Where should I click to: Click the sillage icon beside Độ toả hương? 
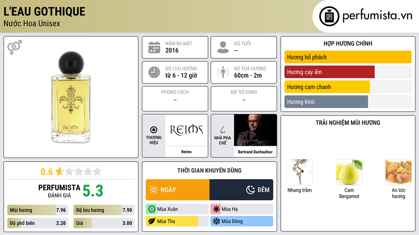(x=223, y=72)
